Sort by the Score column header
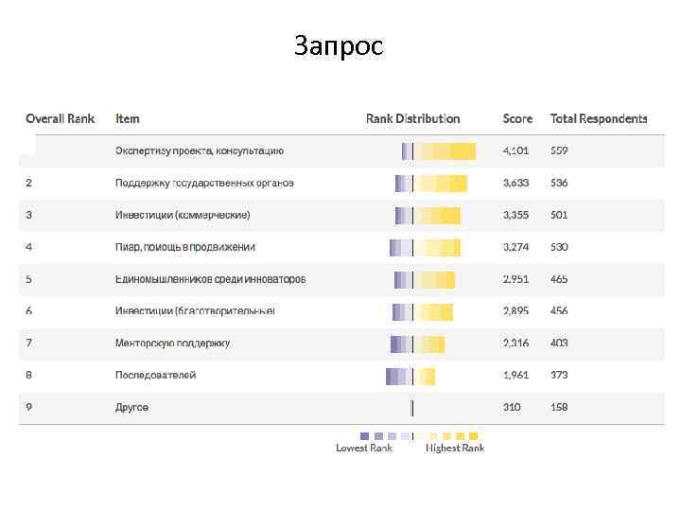681x511 pixels. 517,118
